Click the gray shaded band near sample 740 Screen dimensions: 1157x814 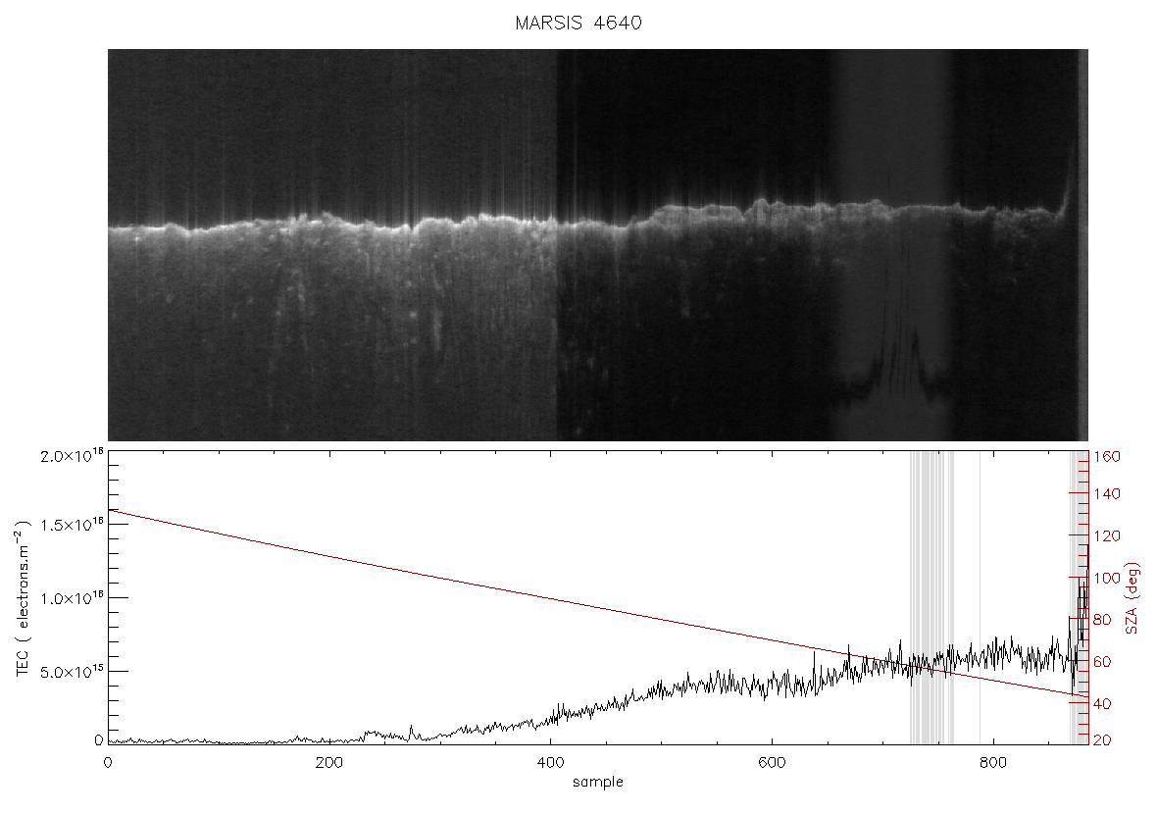(x=931, y=598)
